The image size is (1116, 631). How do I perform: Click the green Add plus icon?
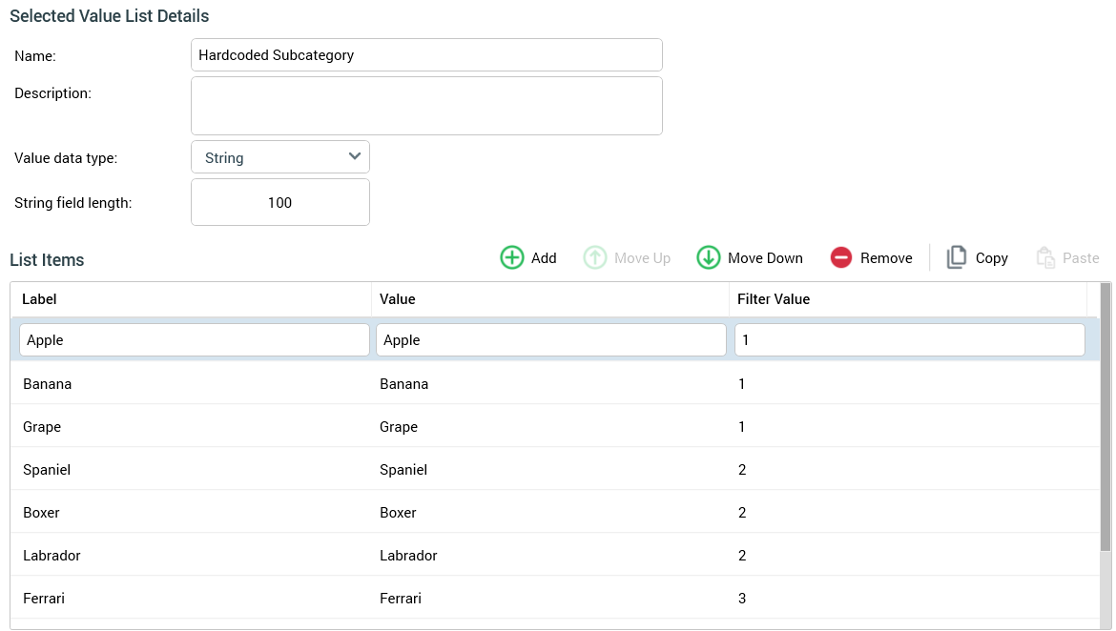512,257
